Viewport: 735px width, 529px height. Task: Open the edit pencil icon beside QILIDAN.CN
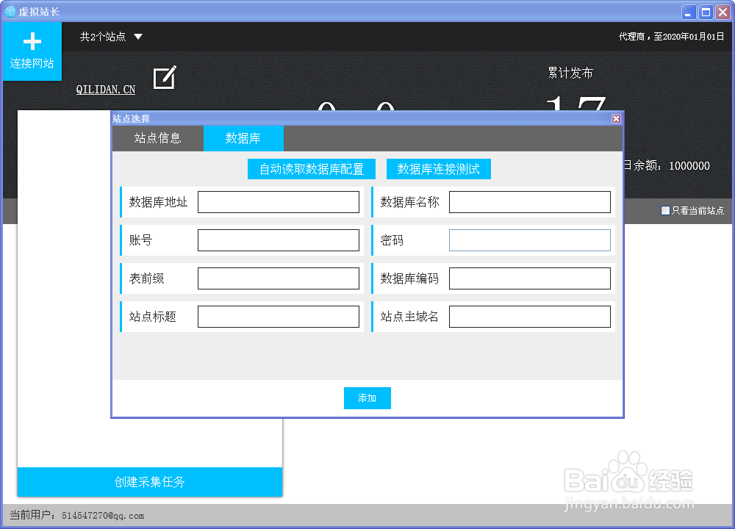[165, 77]
